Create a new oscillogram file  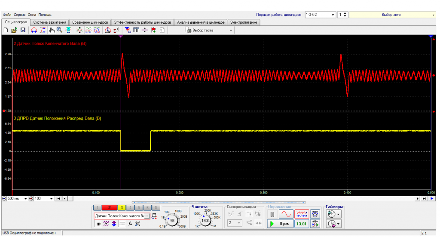click(x=6, y=30)
